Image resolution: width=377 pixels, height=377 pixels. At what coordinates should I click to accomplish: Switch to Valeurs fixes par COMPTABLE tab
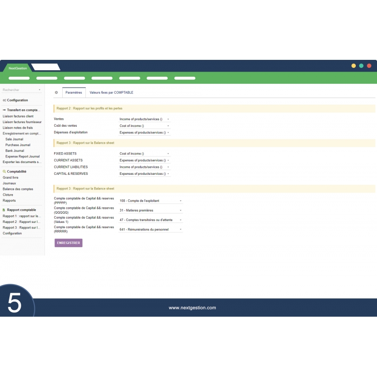pyautogui.click(x=111, y=93)
